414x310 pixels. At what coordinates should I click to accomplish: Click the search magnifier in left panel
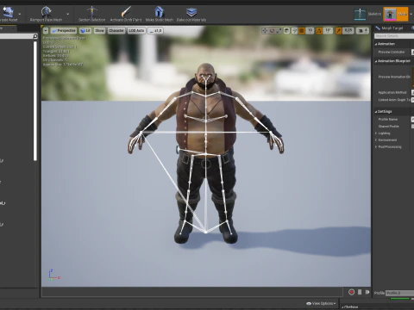coord(35,36)
